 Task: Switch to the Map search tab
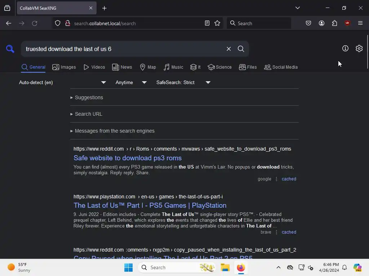click(148, 67)
